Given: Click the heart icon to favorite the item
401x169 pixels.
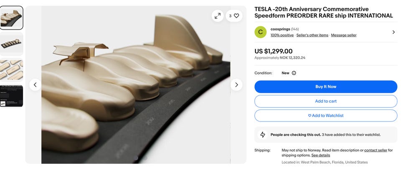Looking at the screenshot, I should click(x=236, y=16).
